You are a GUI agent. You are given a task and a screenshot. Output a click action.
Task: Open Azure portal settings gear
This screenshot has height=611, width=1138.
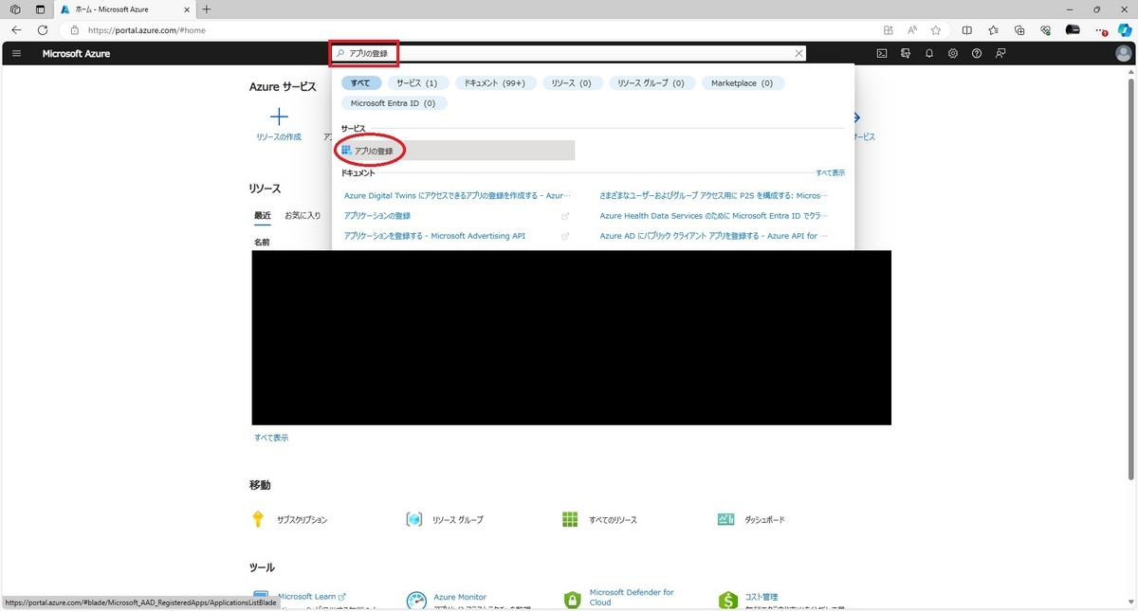click(x=952, y=53)
